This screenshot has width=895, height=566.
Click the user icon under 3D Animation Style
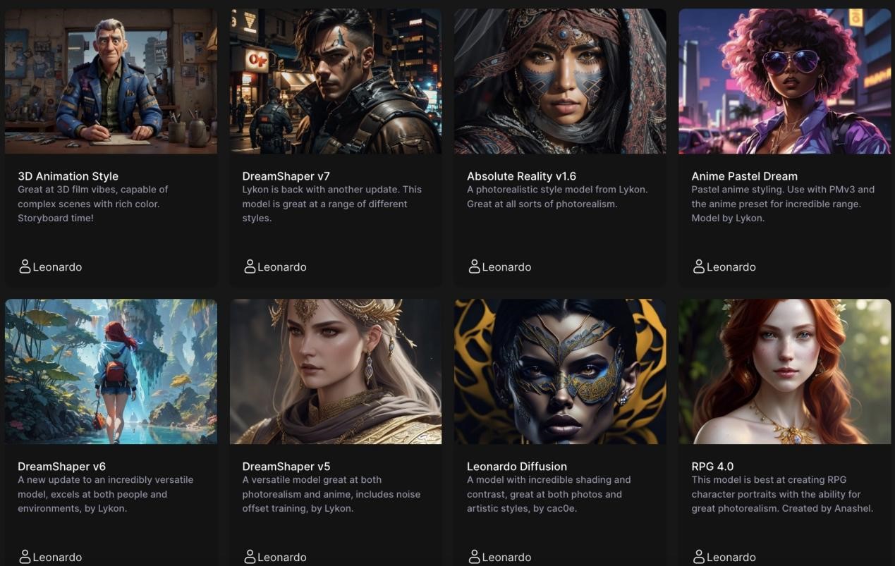(25, 266)
